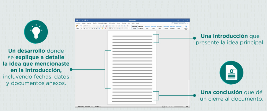Toggle underline formatting
This screenshot has width=267, height=111.
pyautogui.click(x=89, y=28)
